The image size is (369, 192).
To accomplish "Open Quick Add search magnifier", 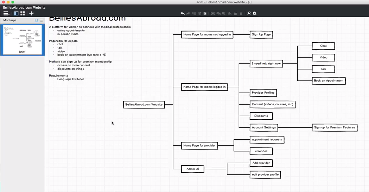I will pos(249,13).
